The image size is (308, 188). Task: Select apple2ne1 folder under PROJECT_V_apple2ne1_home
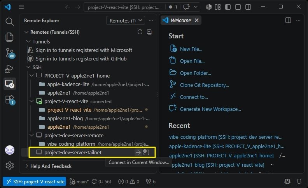point(59,93)
